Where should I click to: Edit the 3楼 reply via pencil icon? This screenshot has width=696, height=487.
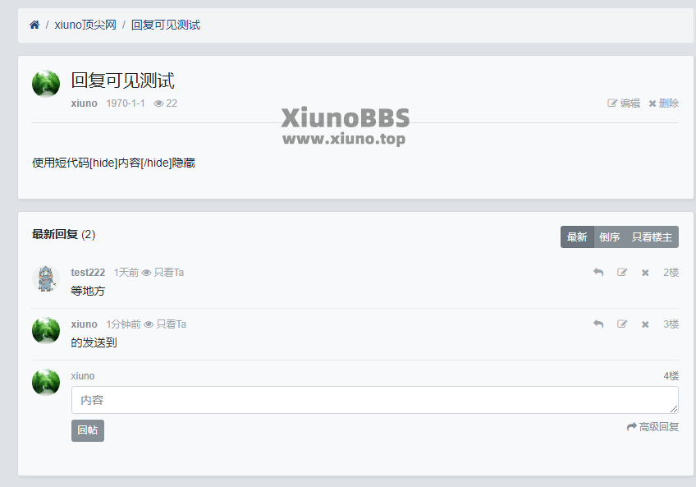pyautogui.click(x=622, y=324)
